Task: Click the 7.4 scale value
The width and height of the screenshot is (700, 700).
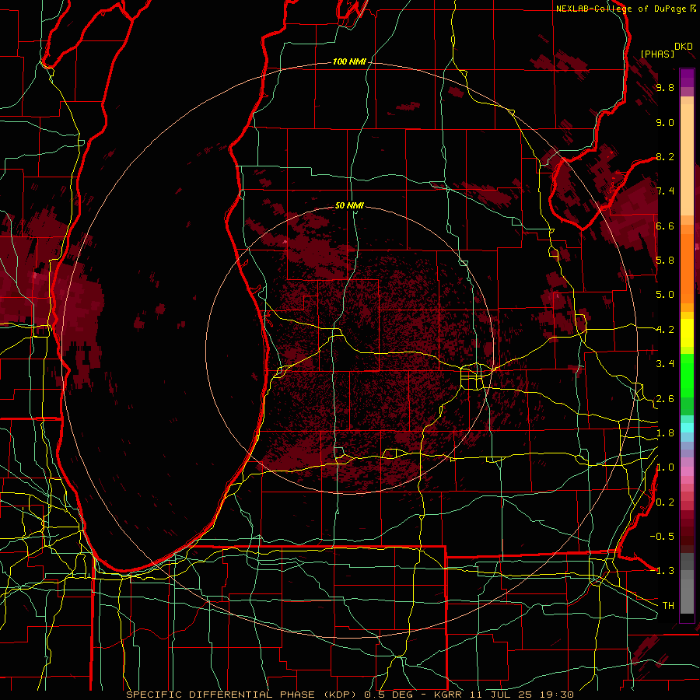Action: click(x=665, y=191)
